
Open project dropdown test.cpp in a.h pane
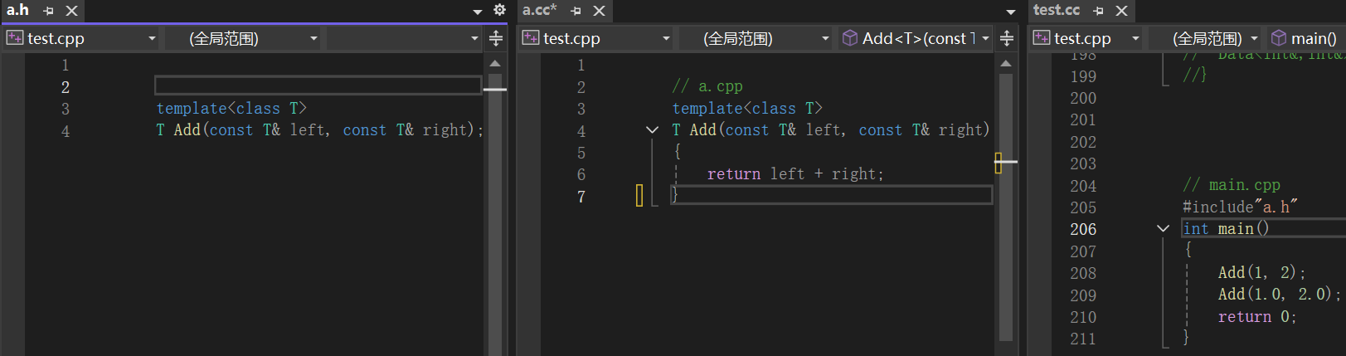[81, 38]
